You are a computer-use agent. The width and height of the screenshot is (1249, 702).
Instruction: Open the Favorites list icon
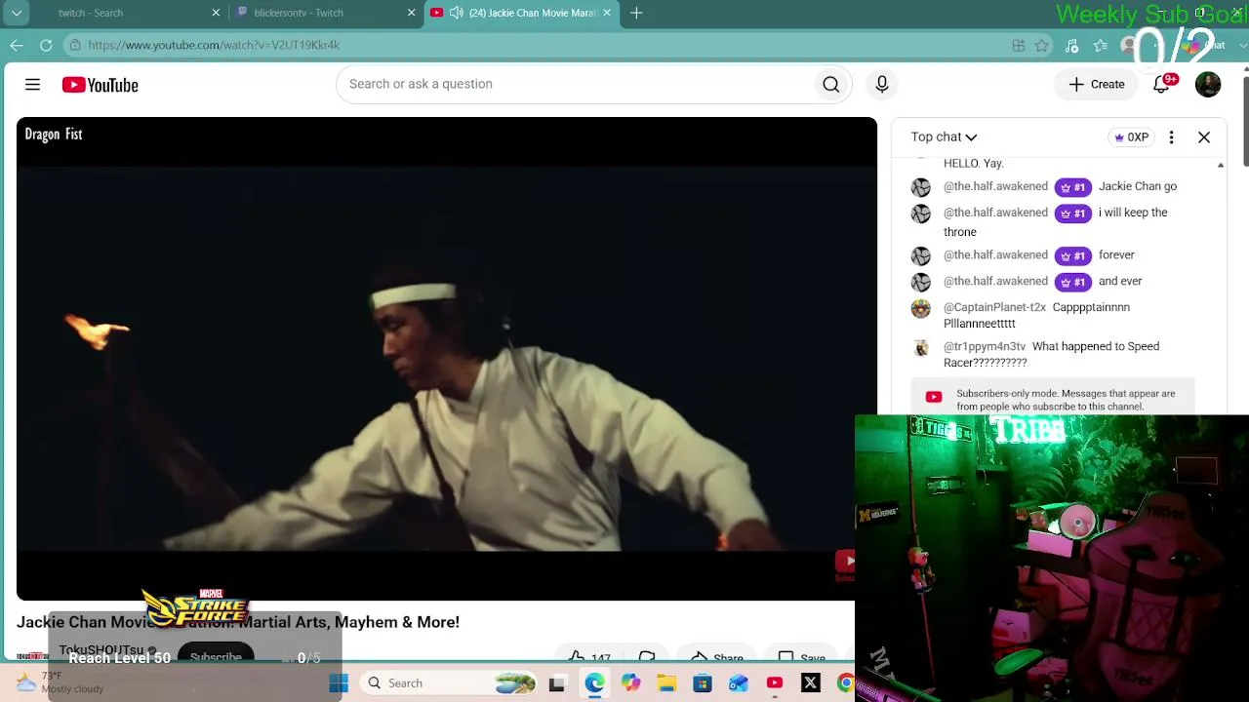(x=1102, y=45)
